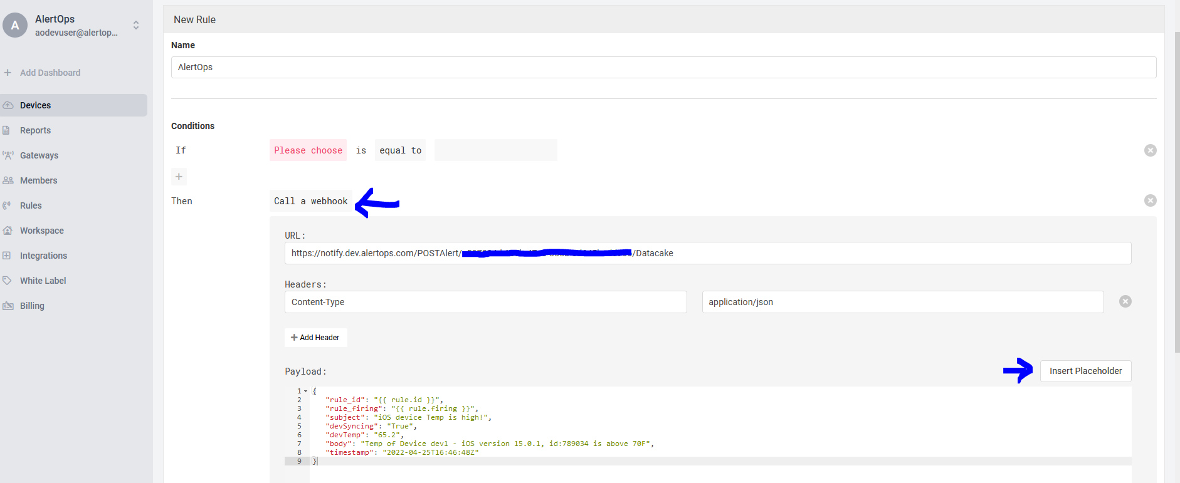
Task: Expand the AlertOps workspace switcher
Action: (136, 25)
